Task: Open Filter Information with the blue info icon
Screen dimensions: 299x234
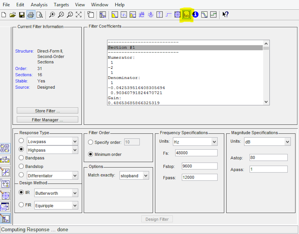Action: [x=195, y=15]
